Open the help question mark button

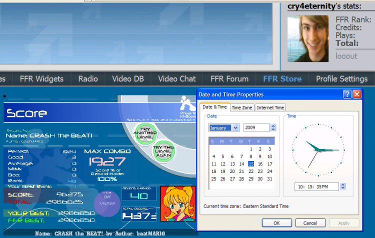[347, 94]
